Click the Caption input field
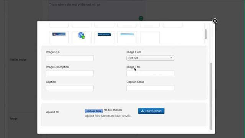 70,88
